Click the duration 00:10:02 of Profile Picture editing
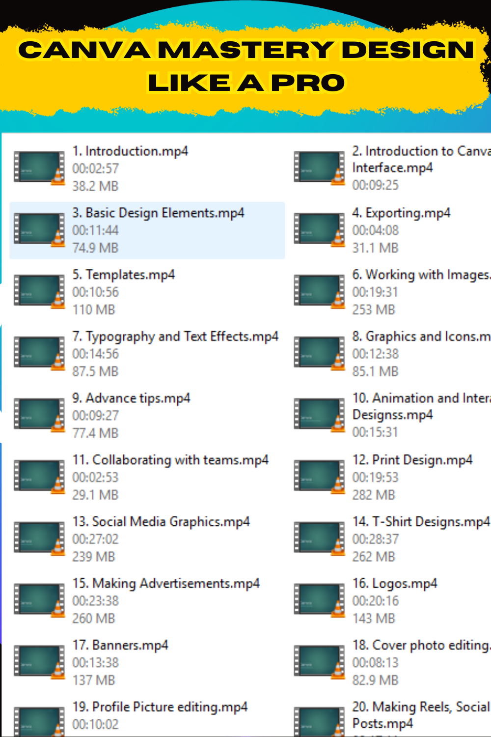Image resolution: width=491 pixels, height=737 pixels. coord(96,725)
